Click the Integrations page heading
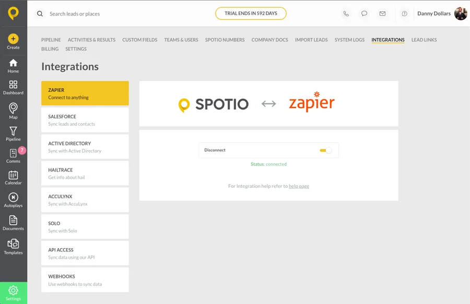Screen dimensions: 470x304 click(x=70, y=66)
